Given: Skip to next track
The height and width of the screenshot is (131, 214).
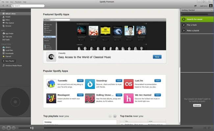Looking at the screenshot, I should pos(13,128).
